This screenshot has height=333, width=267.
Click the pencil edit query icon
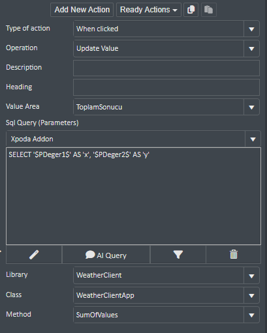(x=34, y=255)
